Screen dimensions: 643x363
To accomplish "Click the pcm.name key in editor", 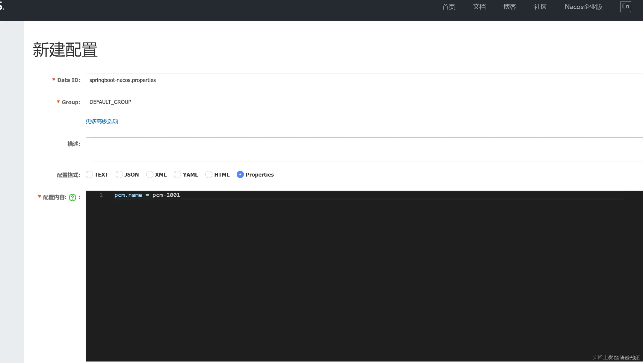I will click(128, 195).
